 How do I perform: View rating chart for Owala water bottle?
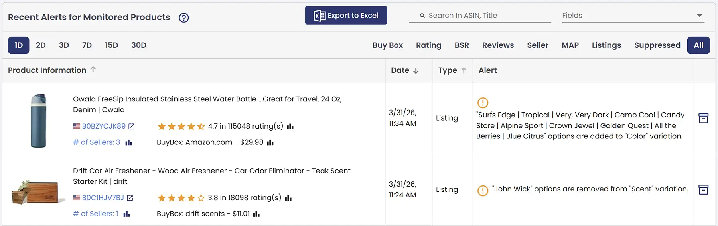click(290, 127)
